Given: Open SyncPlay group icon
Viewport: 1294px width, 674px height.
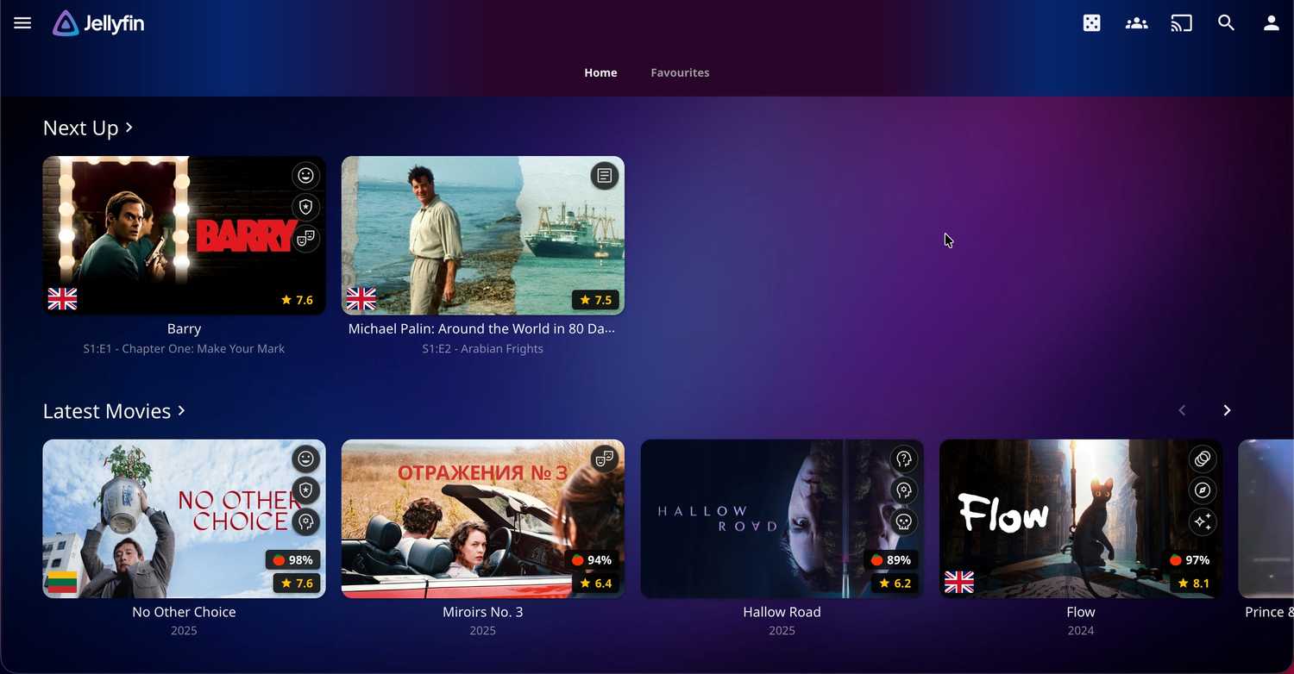Looking at the screenshot, I should (x=1137, y=23).
